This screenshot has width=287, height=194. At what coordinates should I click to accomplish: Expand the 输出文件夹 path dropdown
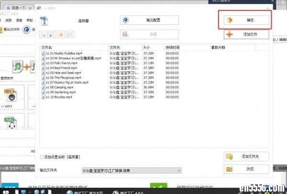click(179, 170)
